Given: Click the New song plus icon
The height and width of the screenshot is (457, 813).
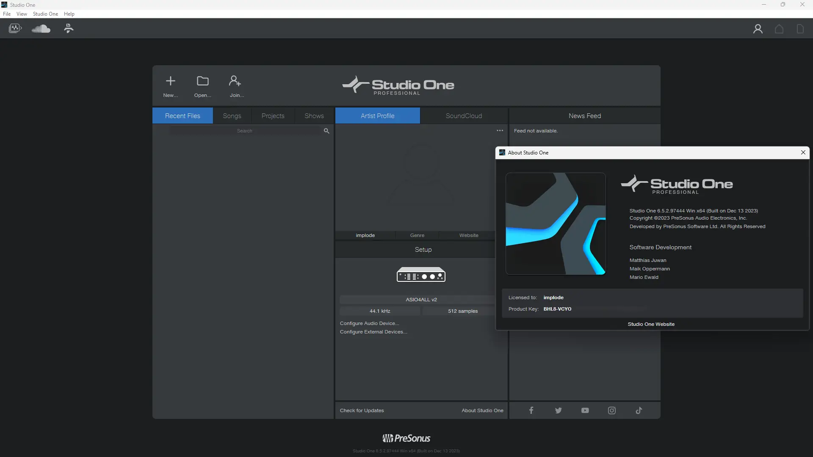Looking at the screenshot, I should [170, 81].
